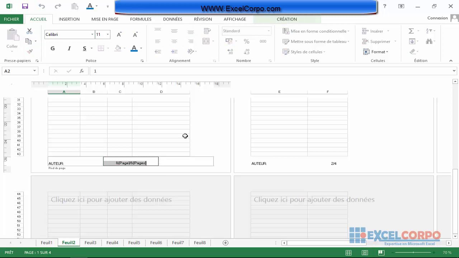Expand the font name dropdown showing Calibri

click(92, 34)
